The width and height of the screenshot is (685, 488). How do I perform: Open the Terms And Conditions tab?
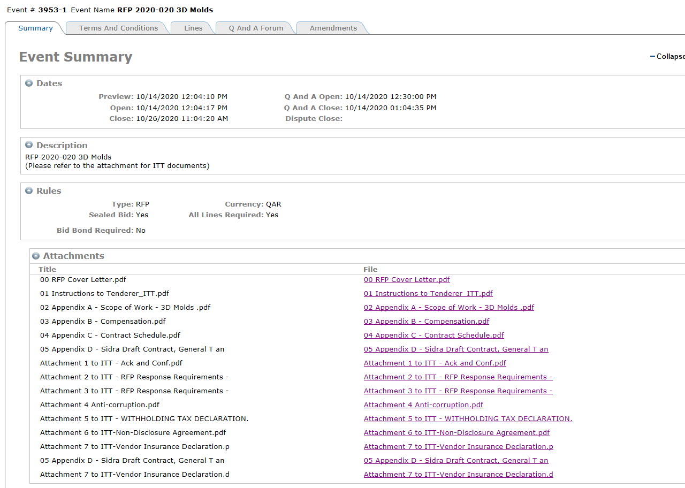118,28
